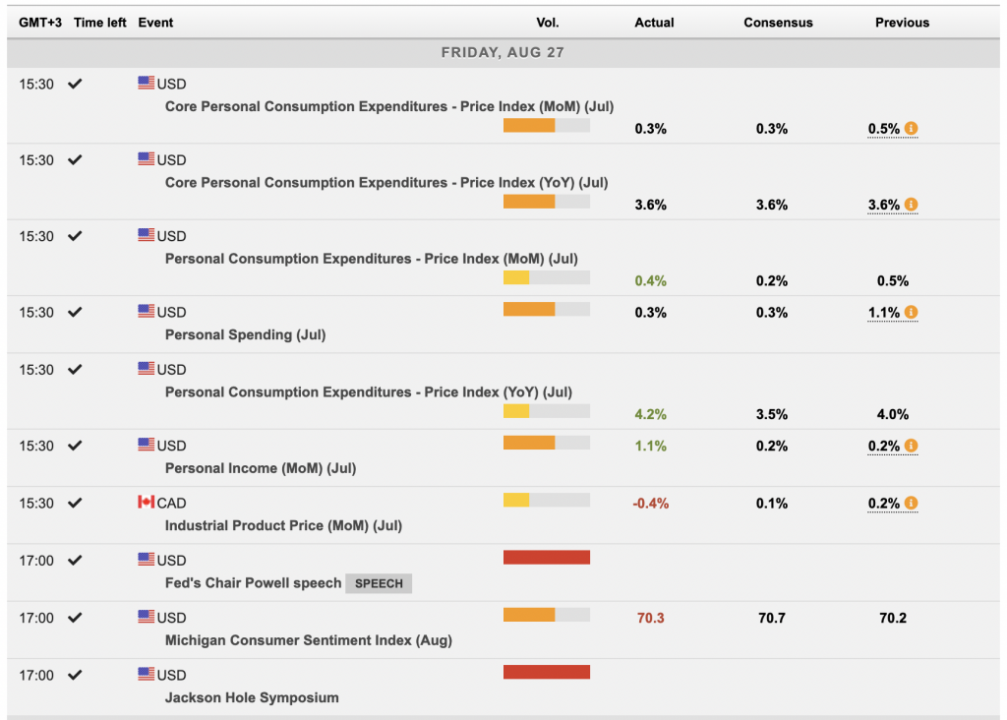This screenshot has height=720, width=1007.
Task: Click the green actual value 4.2%
Action: tap(651, 414)
